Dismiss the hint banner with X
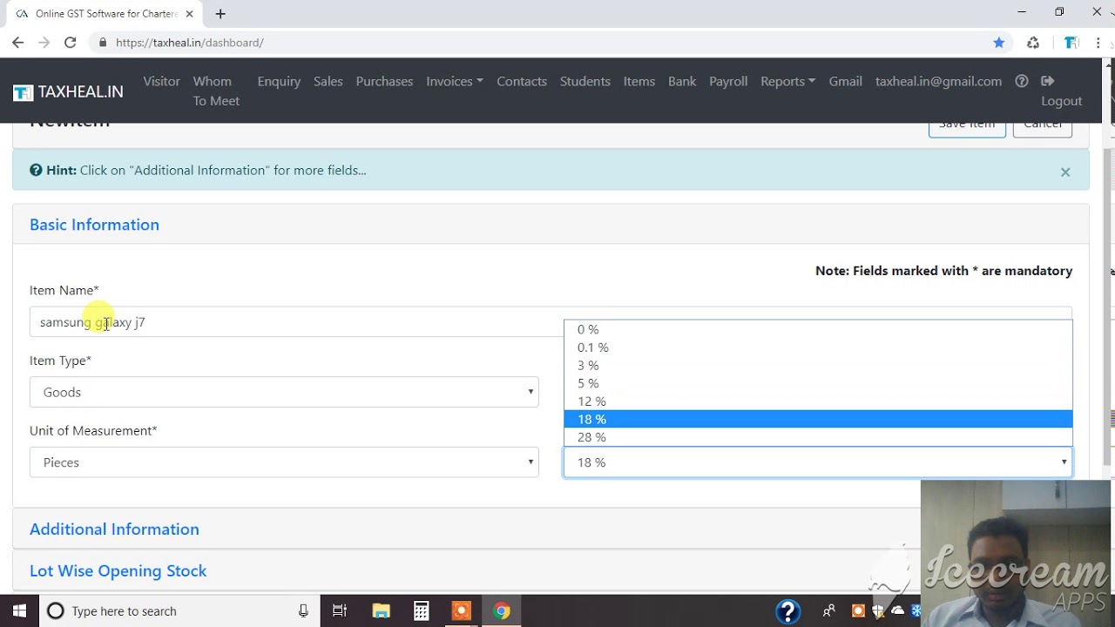1115x627 pixels. click(x=1065, y=172)
